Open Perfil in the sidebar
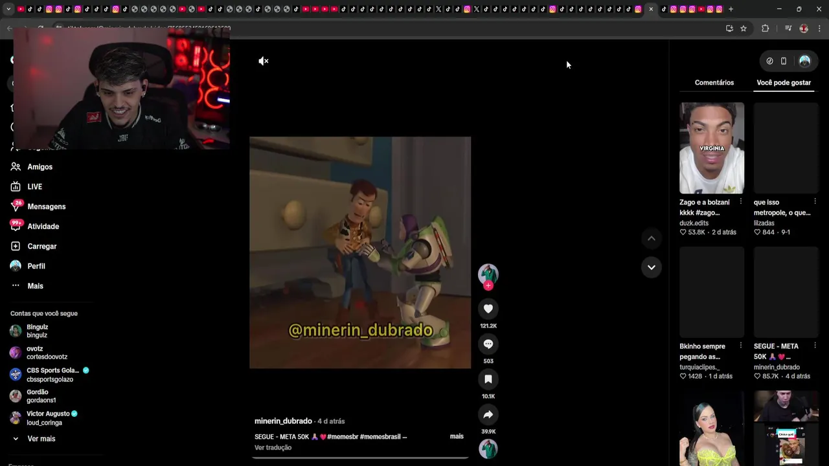Viewport: 829px width, 466px height. (x=36, y=266)
